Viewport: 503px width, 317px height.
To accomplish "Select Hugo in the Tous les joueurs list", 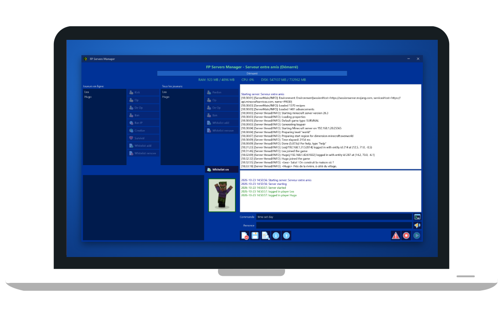I will point(182,97).
